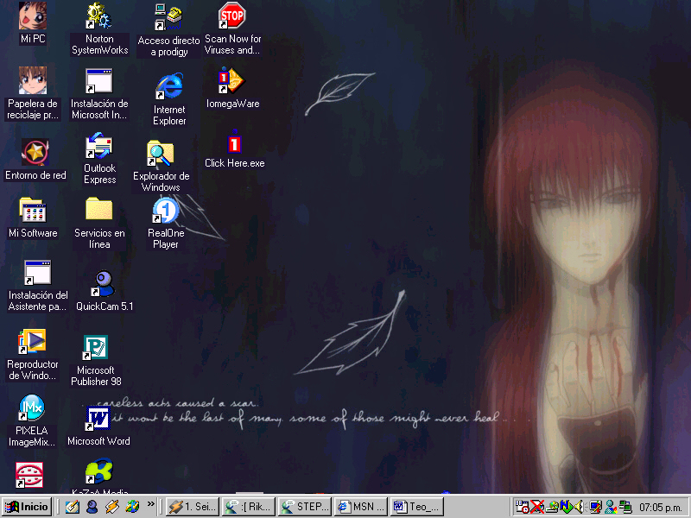691x518 pixels.
Task: Click the disc drive tray icon
Action: 552,507
